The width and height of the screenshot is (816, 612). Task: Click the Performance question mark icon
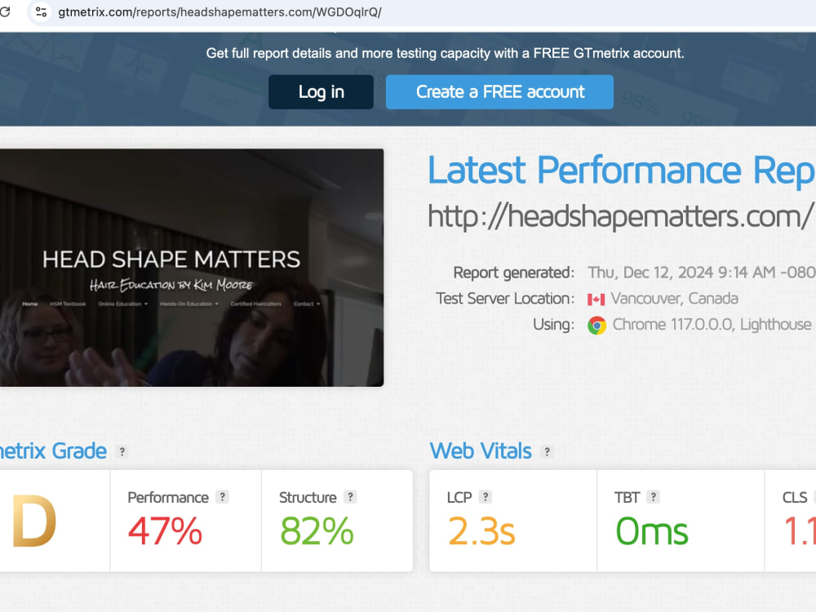222,497
